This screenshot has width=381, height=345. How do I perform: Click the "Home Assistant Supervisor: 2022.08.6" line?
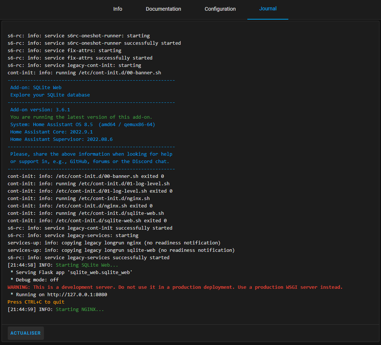61,139
